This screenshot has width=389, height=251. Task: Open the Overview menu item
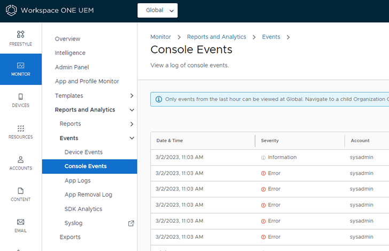pyautogui.click(x=67, y=39)
